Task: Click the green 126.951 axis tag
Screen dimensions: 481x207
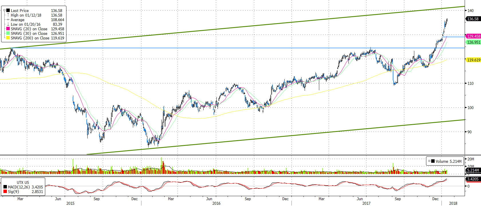Action: (474, 42)
